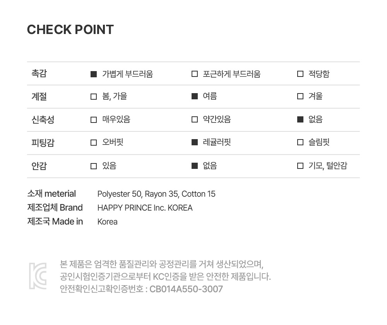Click the HAPPY PRINCE Inc. KOREA brand text
This screenshot has height=325, width=387.
(145, 208)
